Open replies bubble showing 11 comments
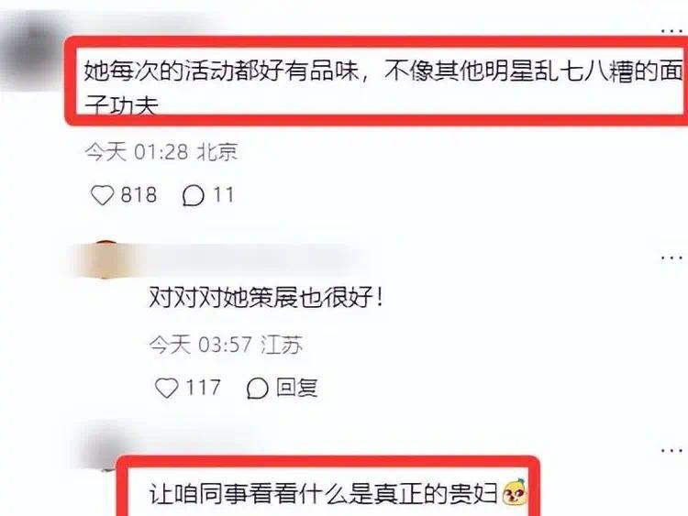The height and width of the screenshot is (516, 688). click(193, 195)
